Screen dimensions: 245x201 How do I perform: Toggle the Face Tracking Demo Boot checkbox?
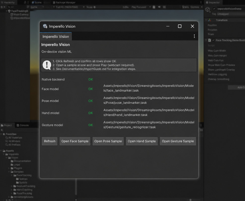click(213, 40)
